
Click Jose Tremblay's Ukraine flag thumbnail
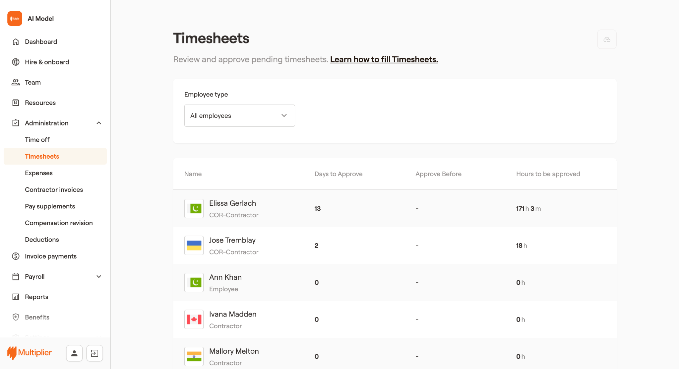tap(194, 246)
